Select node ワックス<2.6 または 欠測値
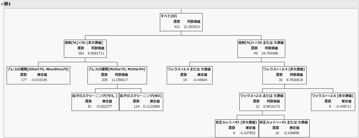 (x=262, y=96)
